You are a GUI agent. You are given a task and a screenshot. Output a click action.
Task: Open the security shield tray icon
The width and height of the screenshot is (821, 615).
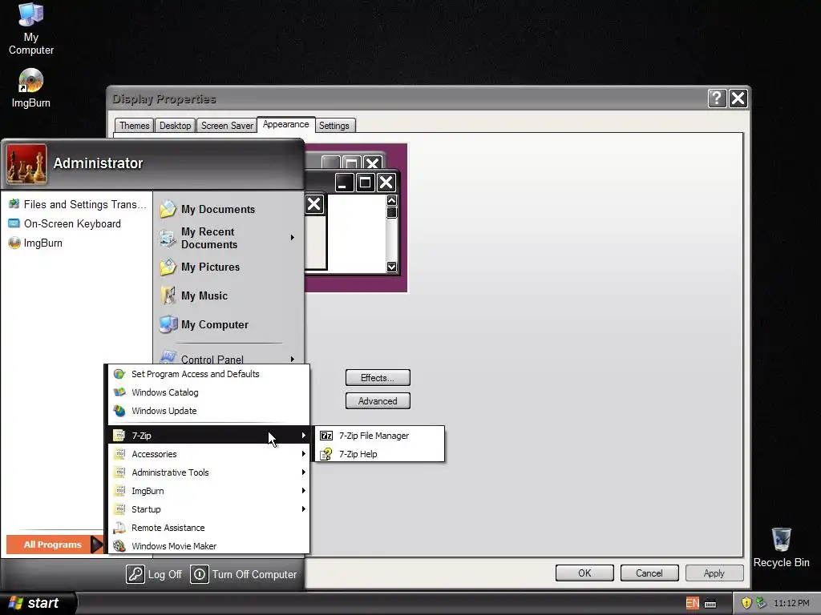pyautogui.click(x=746, y=603)
